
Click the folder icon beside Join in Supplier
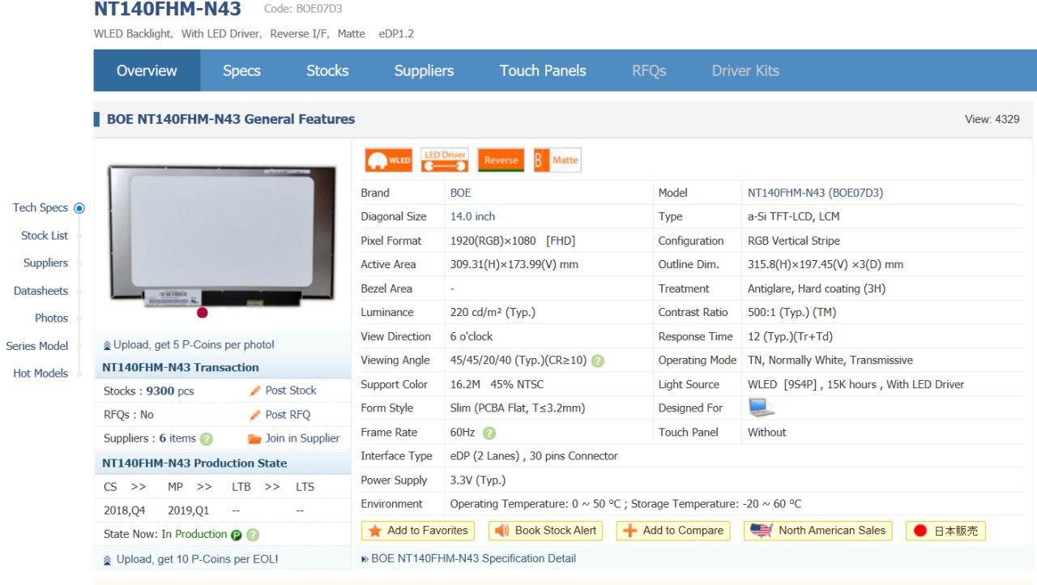tap(254, 438)
